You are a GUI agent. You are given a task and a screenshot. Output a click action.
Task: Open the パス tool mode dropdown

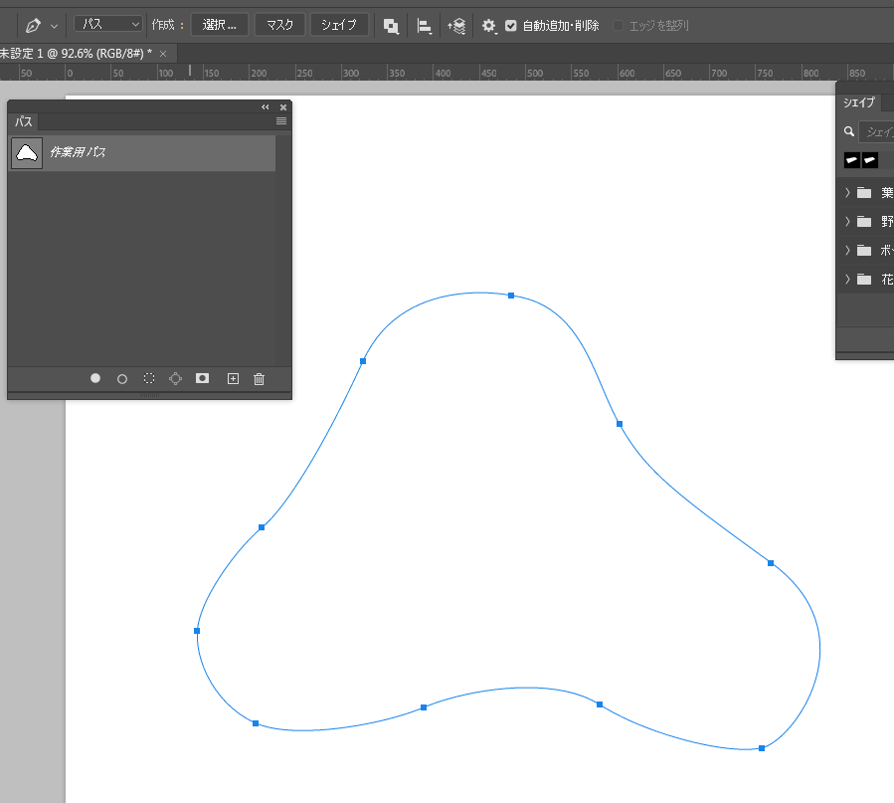(x=108, y=25)
